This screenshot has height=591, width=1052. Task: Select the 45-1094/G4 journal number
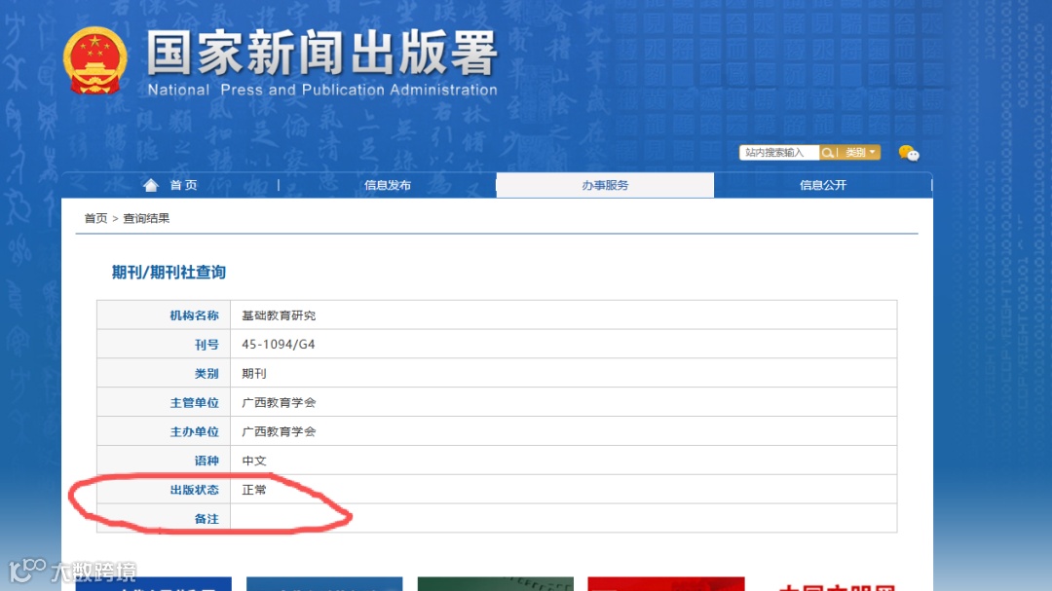[x=279, y=344]
